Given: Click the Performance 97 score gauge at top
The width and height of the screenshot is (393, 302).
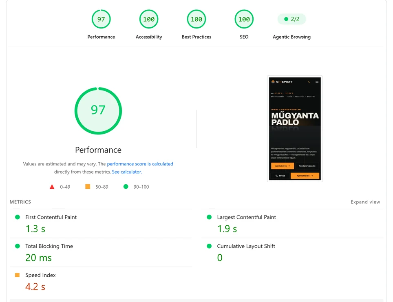Looking at the screenshot, I should 101,19.
